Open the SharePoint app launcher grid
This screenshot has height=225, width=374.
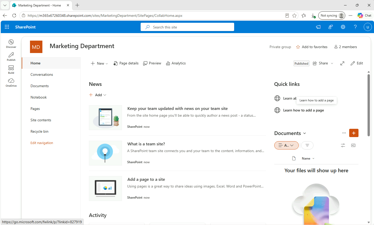click(7, 27)
